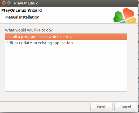The image size is (139, 113).
Task: Click the Manual installation subtitle
Action: tap(22, 17)
